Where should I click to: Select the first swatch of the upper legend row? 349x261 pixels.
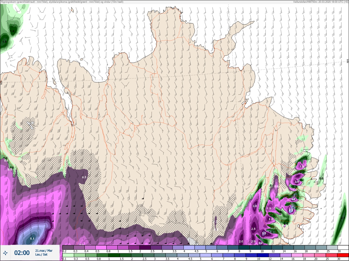[68, 247]
